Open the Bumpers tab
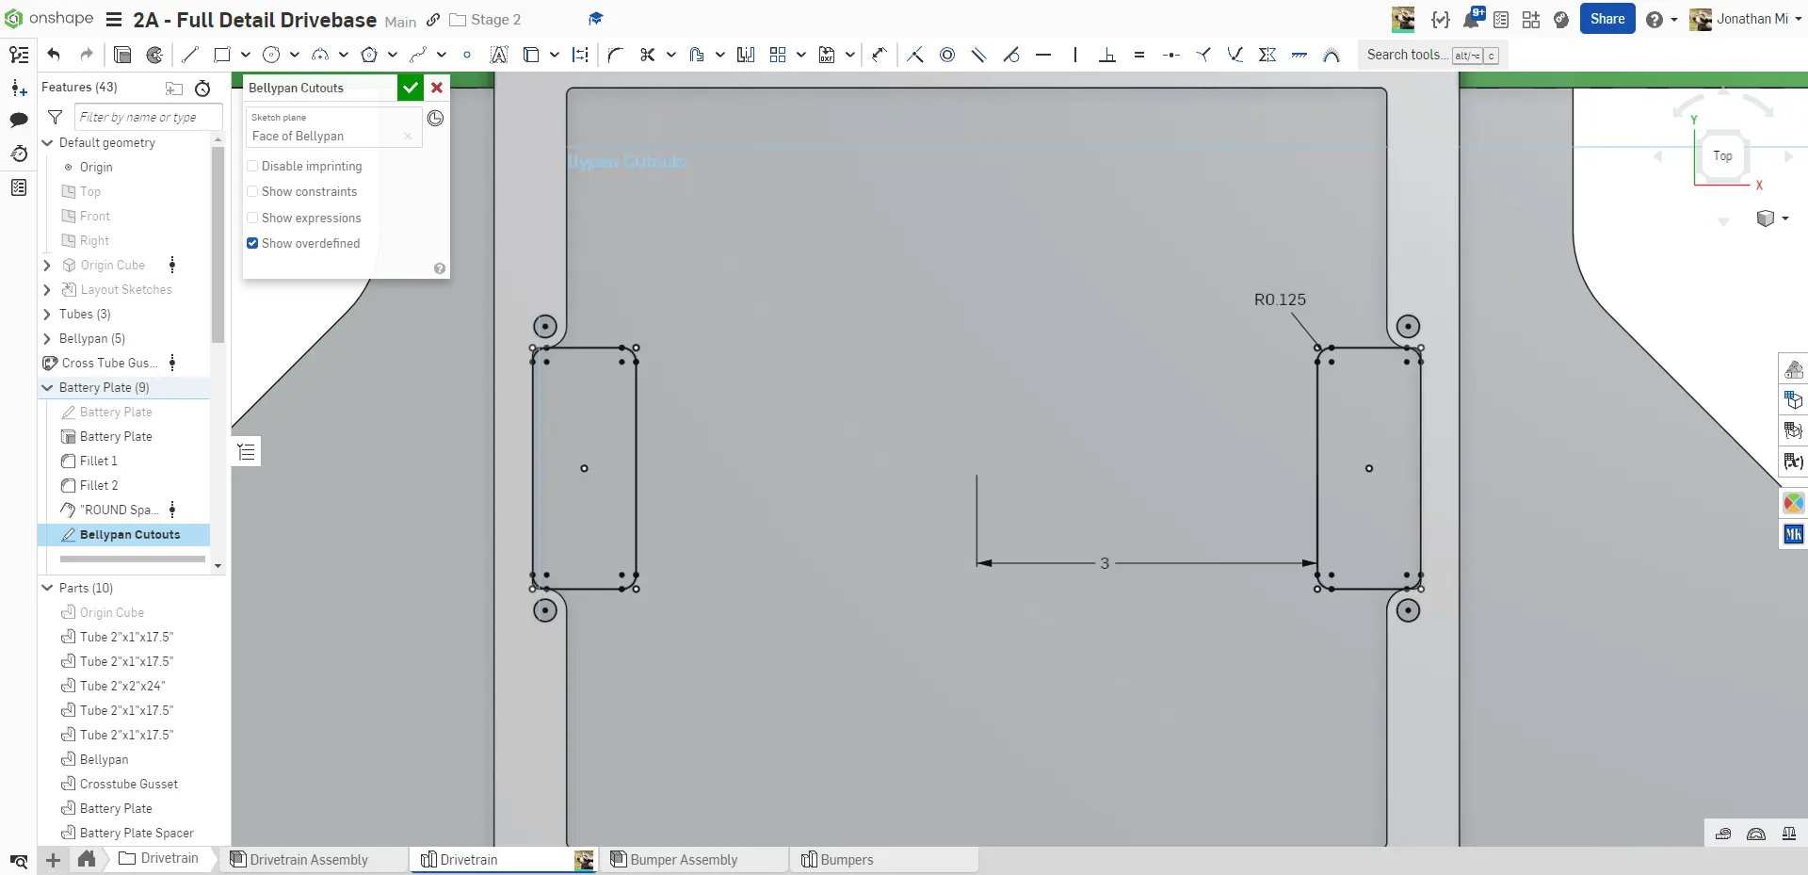1808x875 pixels. coord(846,859)
